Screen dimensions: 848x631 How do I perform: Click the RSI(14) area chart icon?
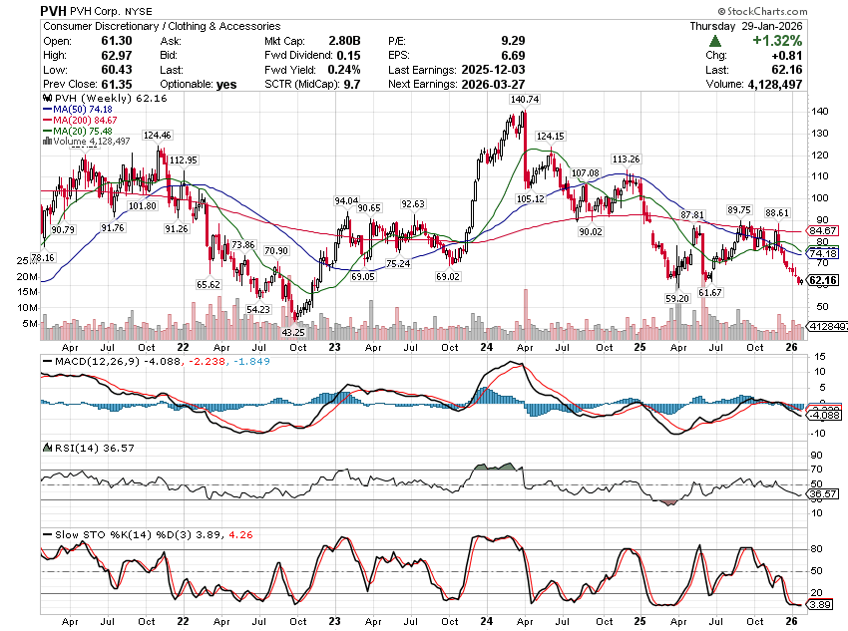46,448
